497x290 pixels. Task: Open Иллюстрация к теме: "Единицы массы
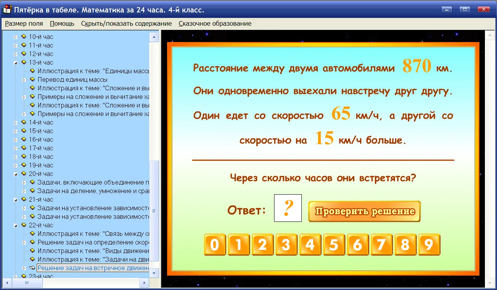[93, 71]
